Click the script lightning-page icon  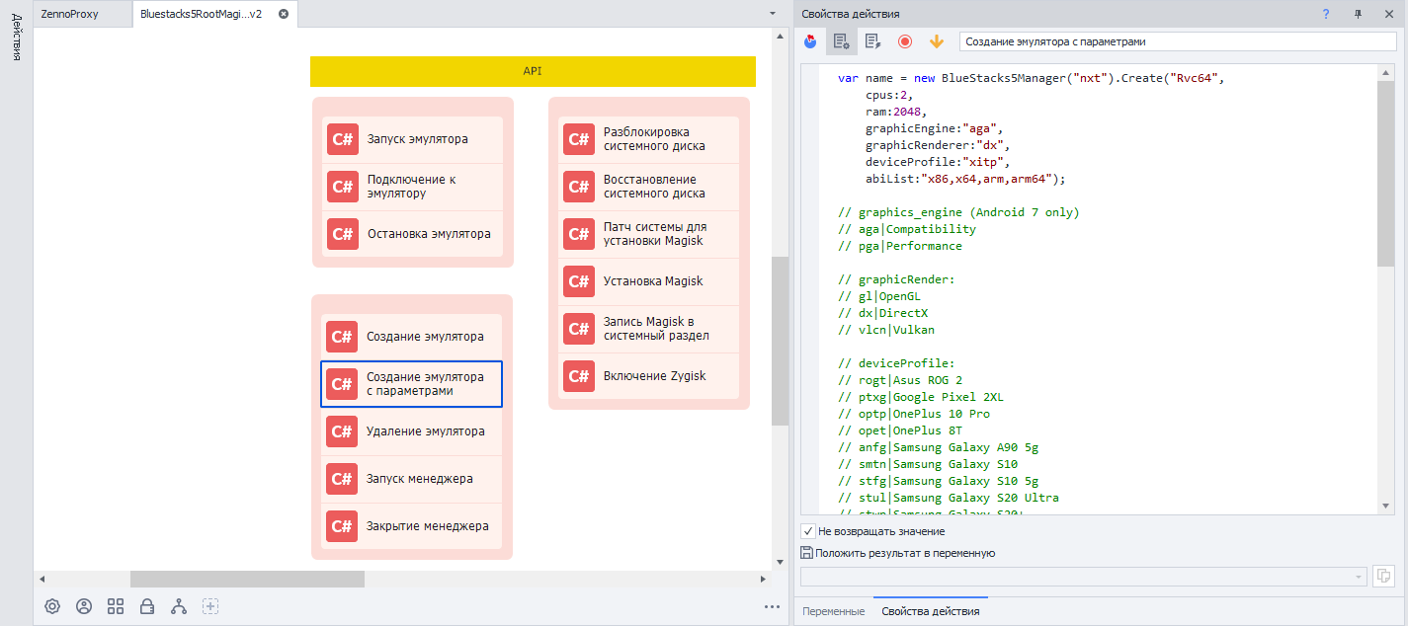click(x=872, y=41)
